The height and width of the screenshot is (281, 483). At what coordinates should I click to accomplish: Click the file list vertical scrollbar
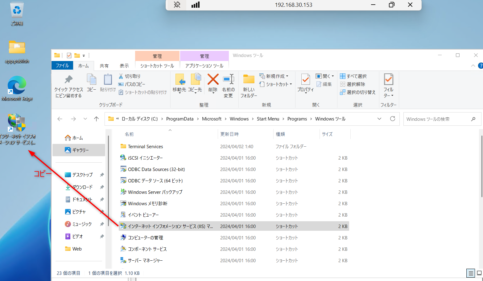tap(481, 166)
